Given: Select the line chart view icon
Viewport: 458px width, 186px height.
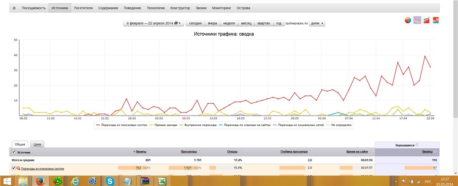Looking at the screenshot, I should click(417, 20).
